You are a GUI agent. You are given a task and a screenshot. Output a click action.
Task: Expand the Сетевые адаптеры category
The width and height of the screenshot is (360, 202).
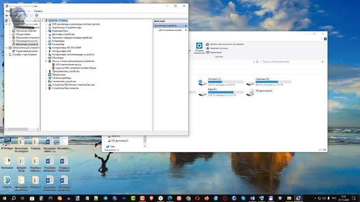(46, 78)
